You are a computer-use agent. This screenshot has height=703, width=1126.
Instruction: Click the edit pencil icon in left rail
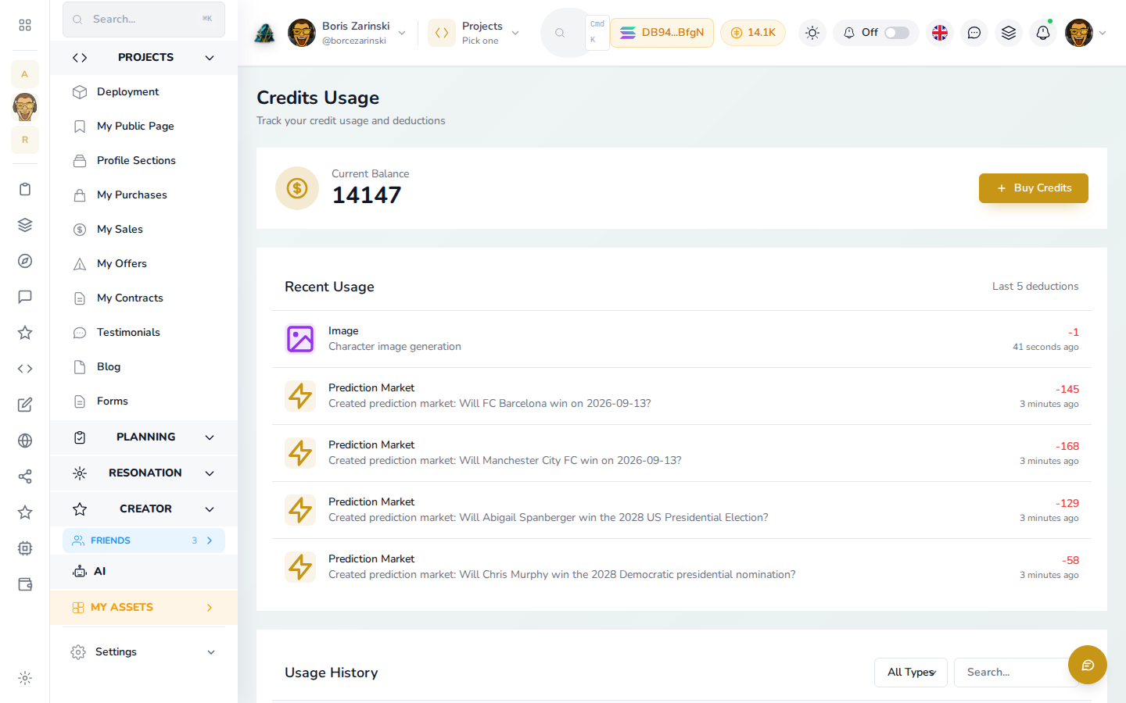pos(25,405)
